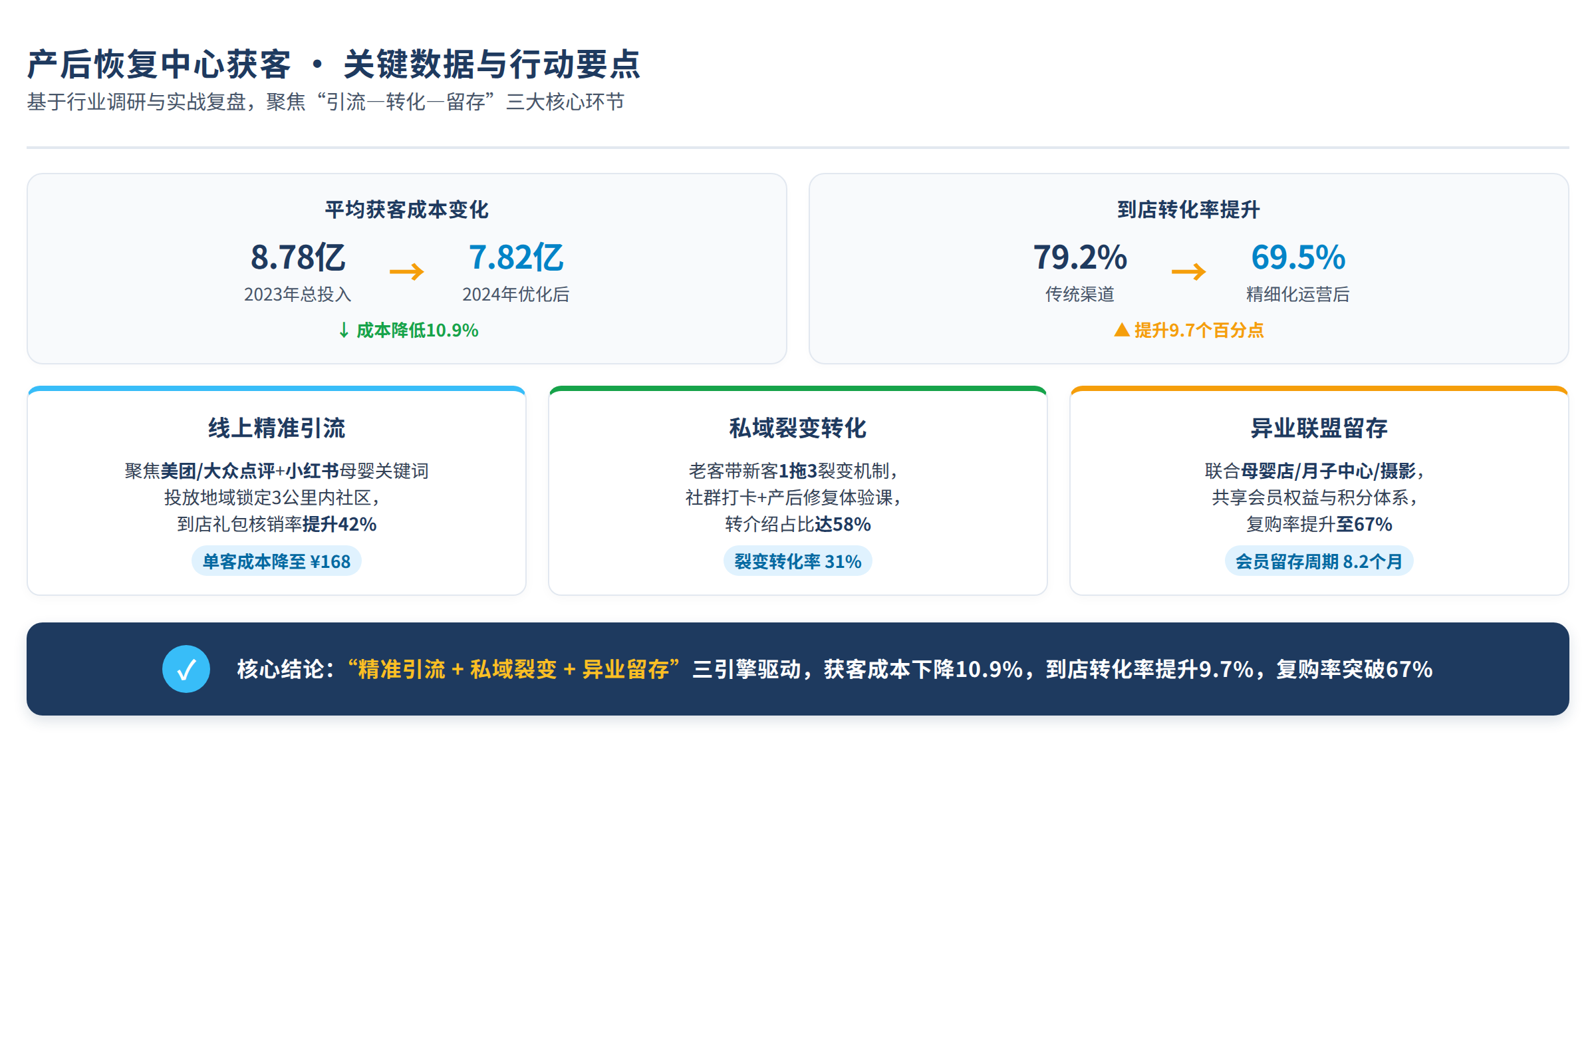Click the 到店转化率提升 card heading
Image resolution: width=1596 pixels, height=1064 pixels.
[1189, 209]
